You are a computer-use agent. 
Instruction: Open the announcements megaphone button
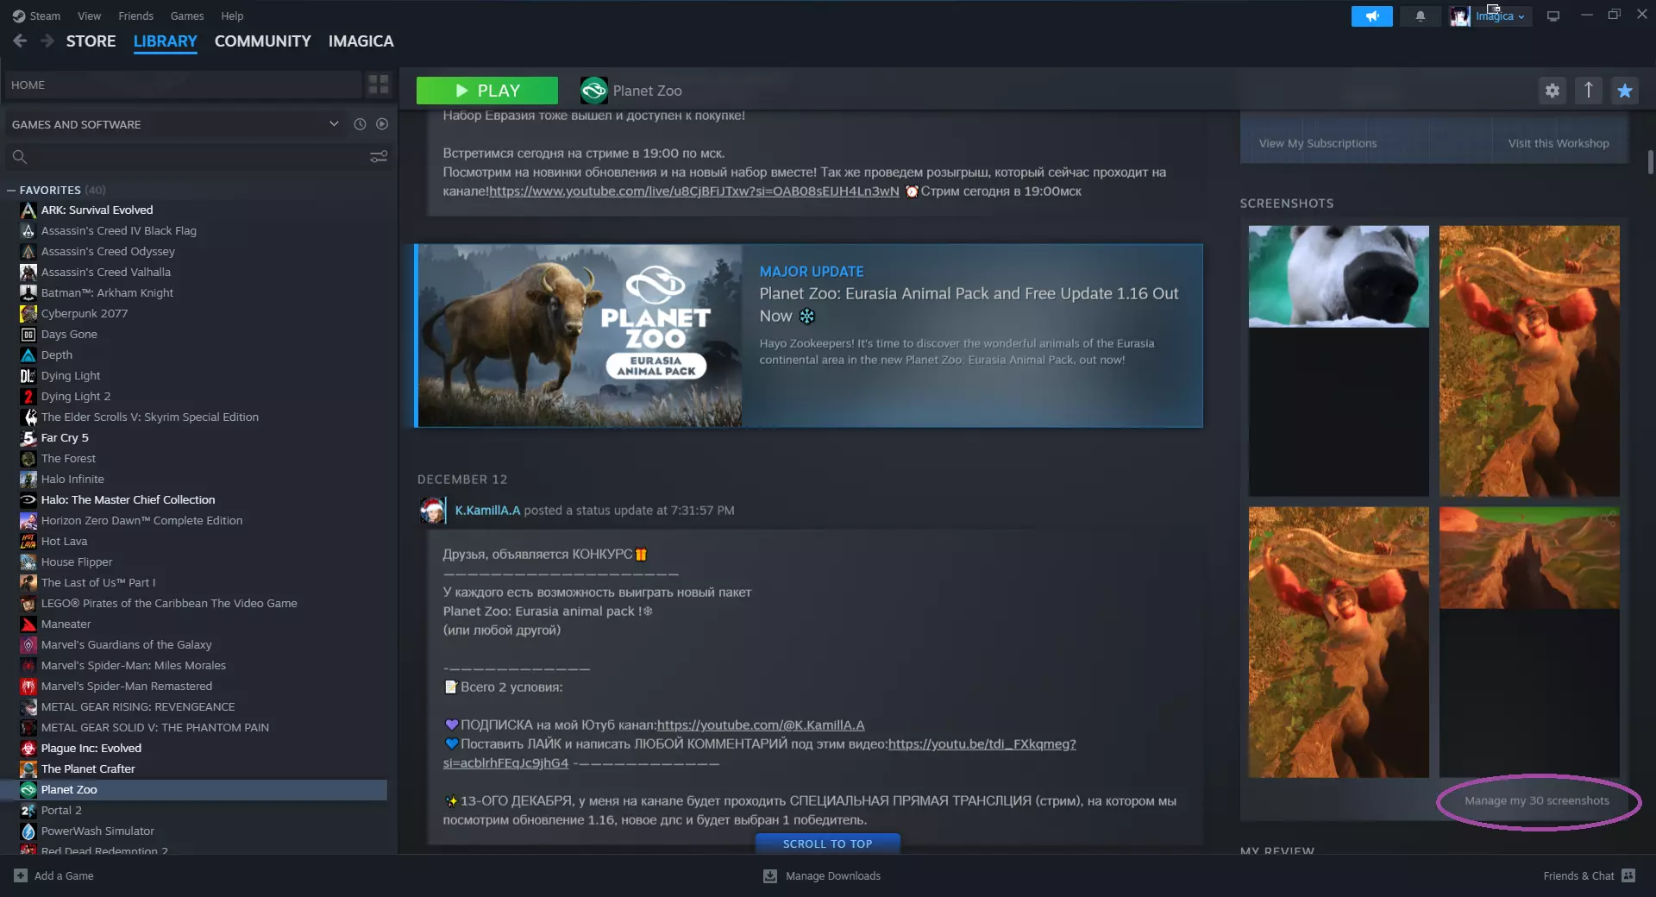tap(1371, 16)
